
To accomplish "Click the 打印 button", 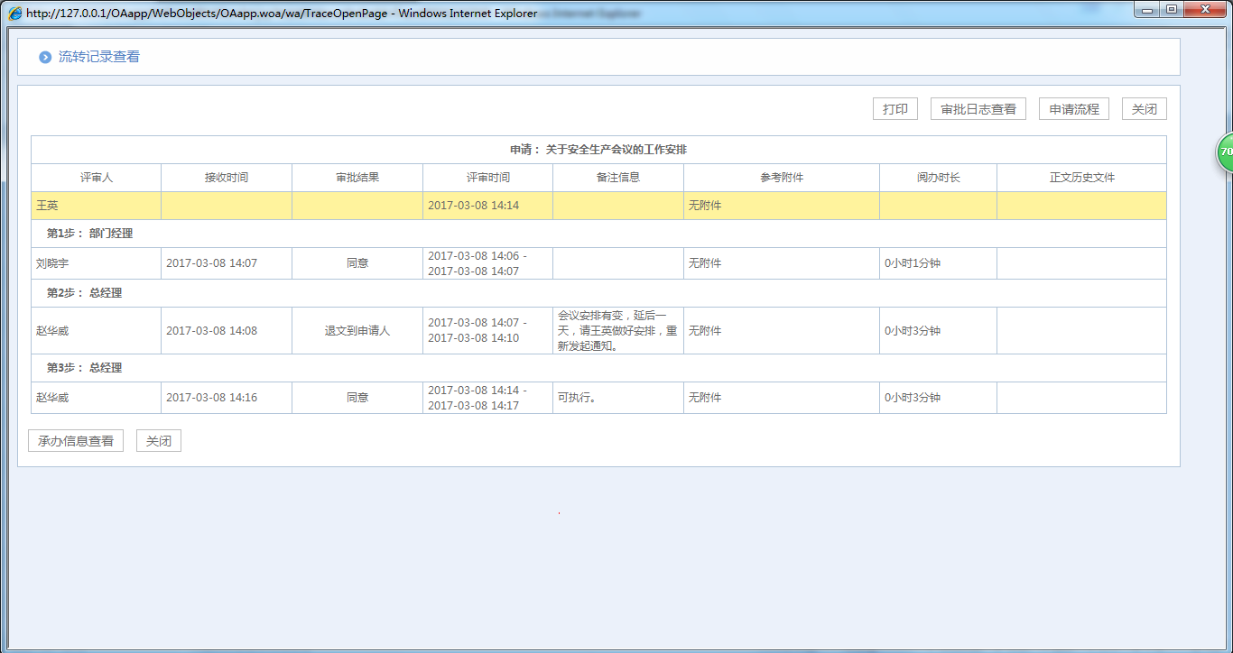I will coord(895,109).
